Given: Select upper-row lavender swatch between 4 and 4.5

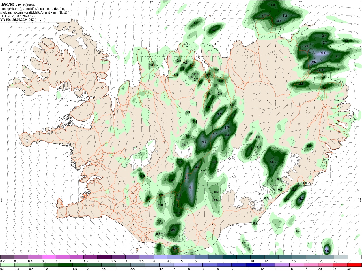Looking at the screenshot, I should 160,257.
